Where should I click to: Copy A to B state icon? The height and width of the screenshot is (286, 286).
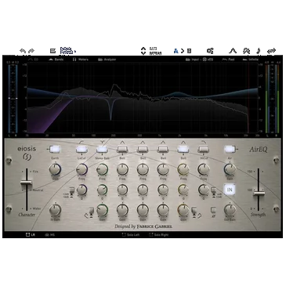(183, 51)
